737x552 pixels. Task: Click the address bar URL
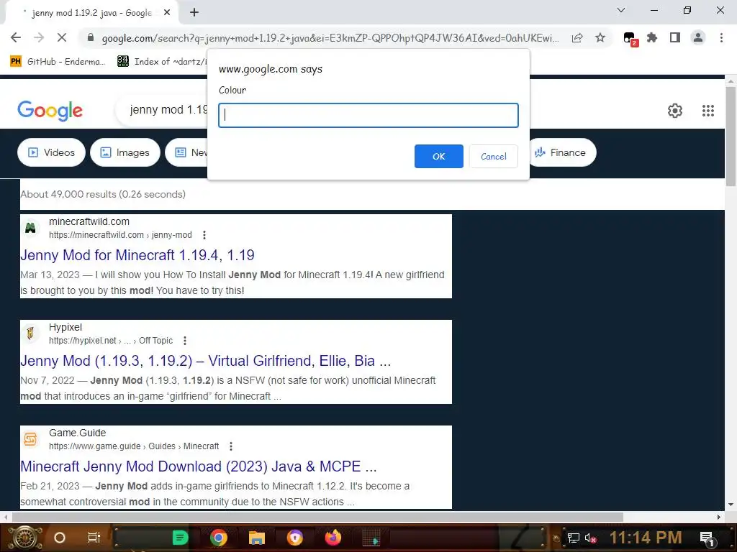point(330,38)
